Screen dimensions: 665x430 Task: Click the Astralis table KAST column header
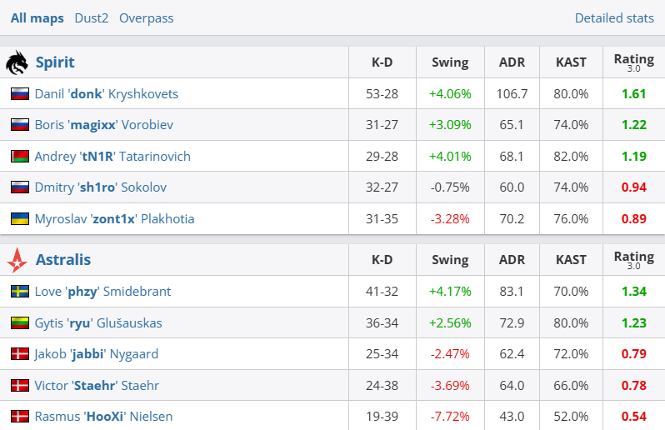571,260
